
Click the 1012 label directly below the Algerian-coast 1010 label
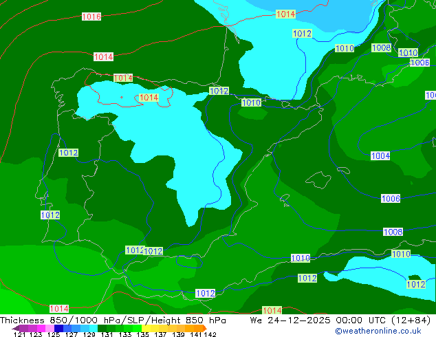point(307,278)
